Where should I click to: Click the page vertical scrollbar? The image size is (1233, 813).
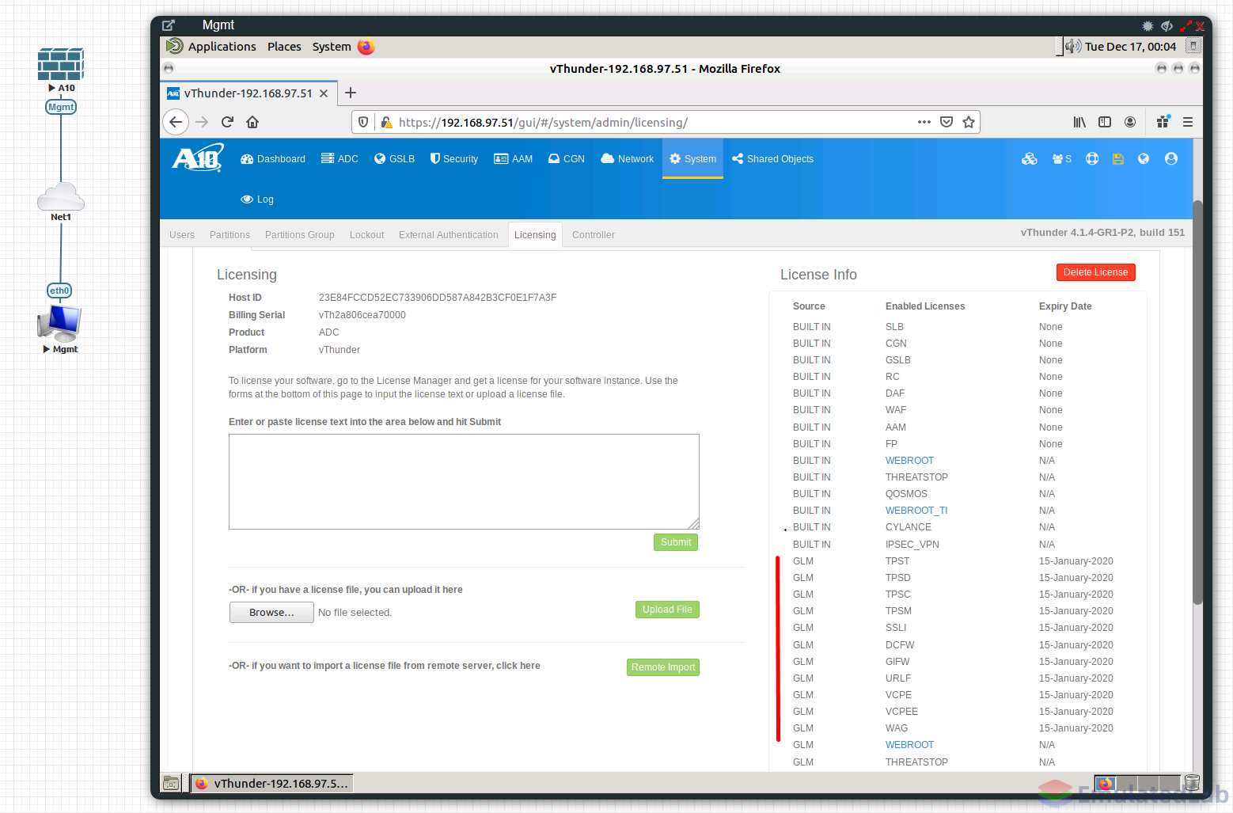pos(1197,402)
